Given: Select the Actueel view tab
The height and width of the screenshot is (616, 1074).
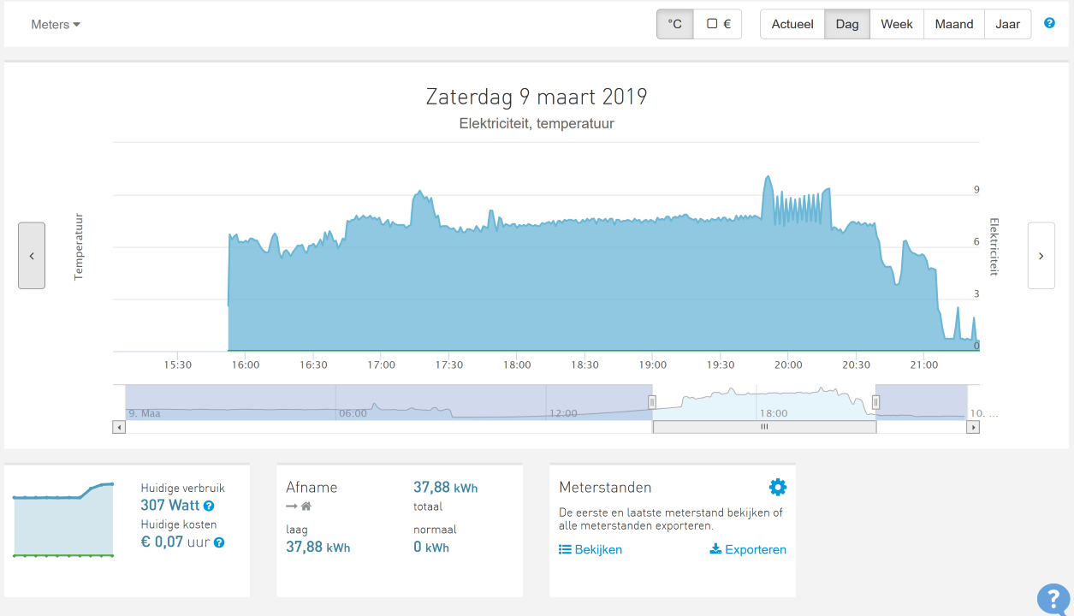Looking at the screenshot, I should pos(792,24).
